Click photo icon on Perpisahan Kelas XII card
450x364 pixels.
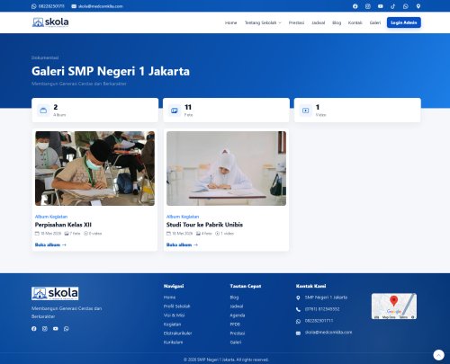[x=67, y=234]
